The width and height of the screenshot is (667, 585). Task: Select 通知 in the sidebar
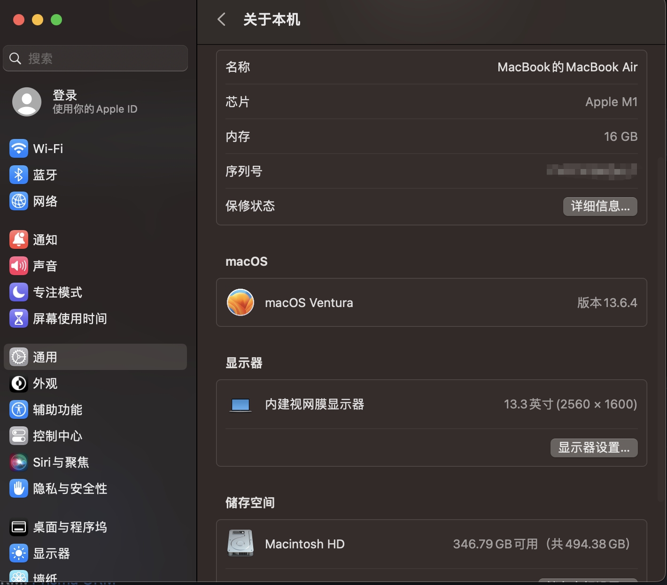45,239
